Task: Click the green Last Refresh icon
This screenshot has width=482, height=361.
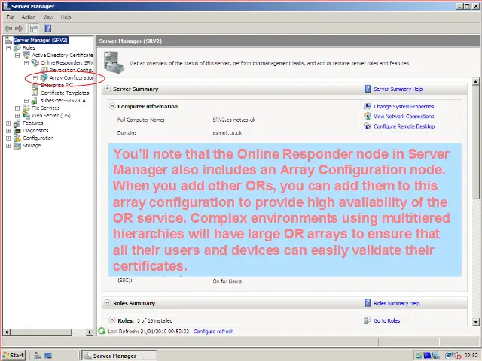Action: [x=102, y=331]
